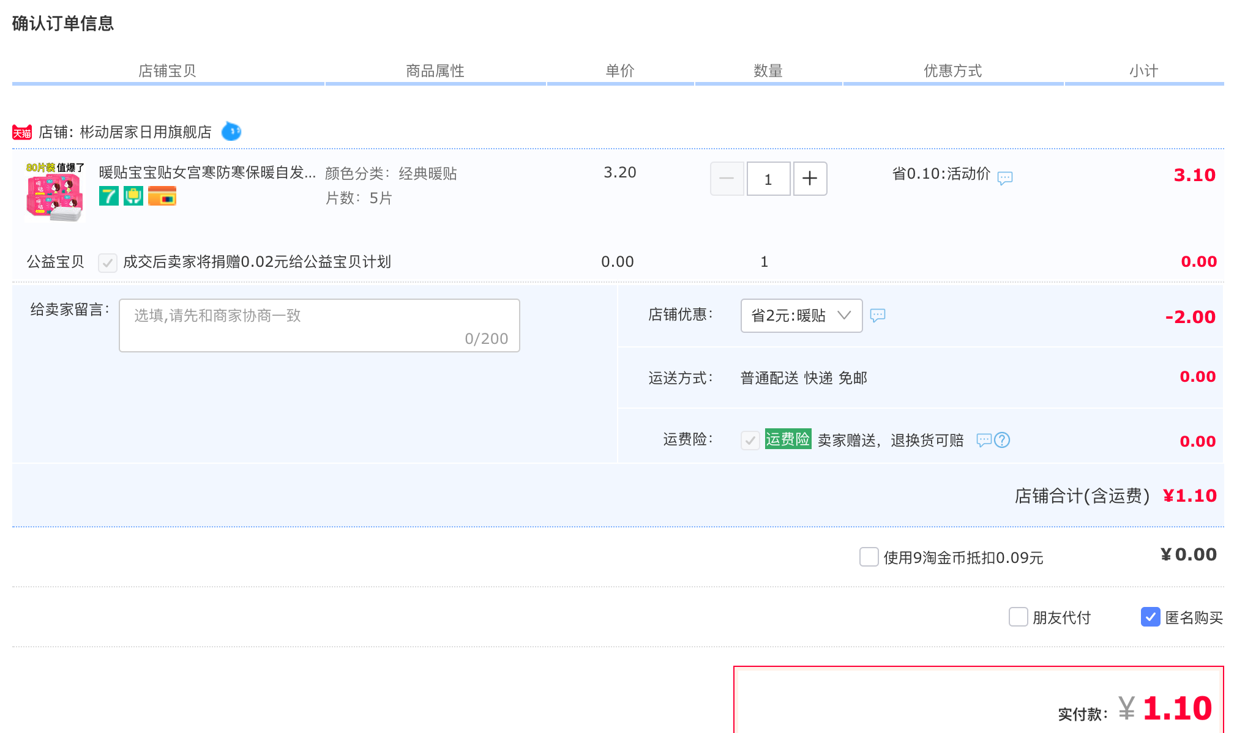
Task: Click the 片数: 5片 attribute text
Action: pyautogui.click(x=359, y=198)
